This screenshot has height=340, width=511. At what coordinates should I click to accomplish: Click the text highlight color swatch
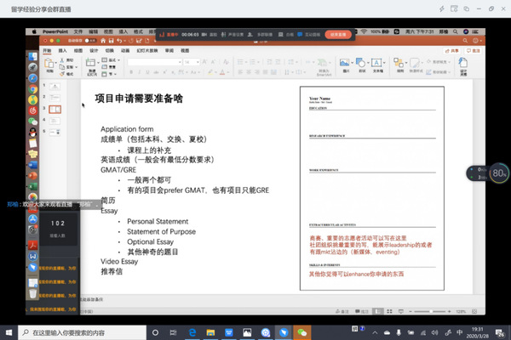(210, 72)
